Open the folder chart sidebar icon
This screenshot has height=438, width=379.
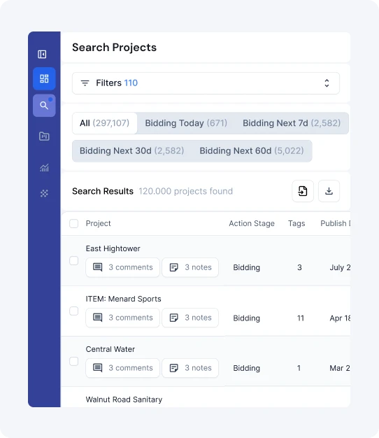tap(44, 136)
